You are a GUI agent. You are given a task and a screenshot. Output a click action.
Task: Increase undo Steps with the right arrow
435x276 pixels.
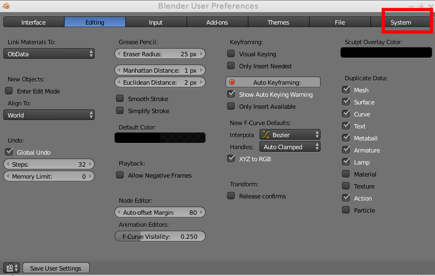click(90, 165)
